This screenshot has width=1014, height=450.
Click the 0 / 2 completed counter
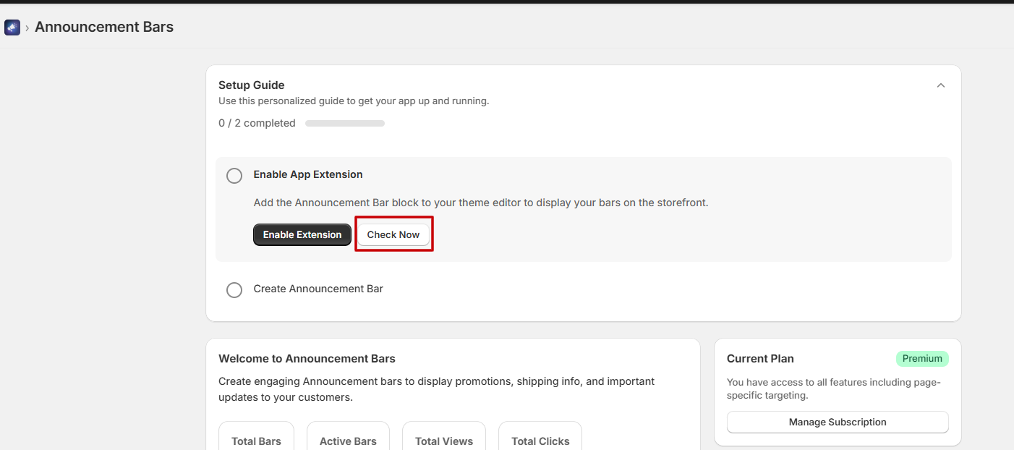(257, 123)
